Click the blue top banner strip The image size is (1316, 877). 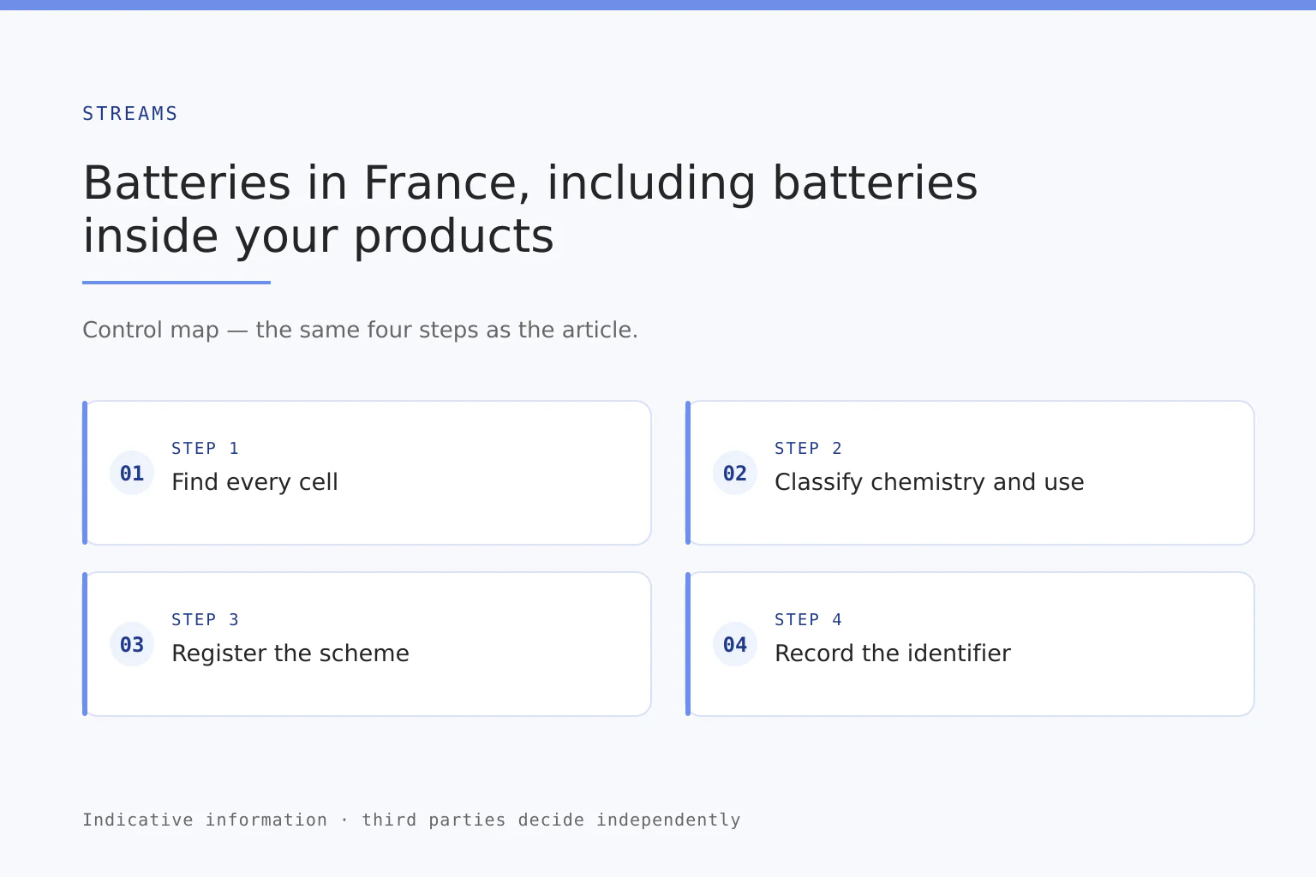[658, 5]
